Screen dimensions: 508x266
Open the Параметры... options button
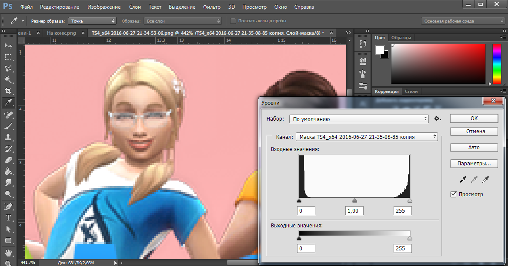click(x=474, y=163)
